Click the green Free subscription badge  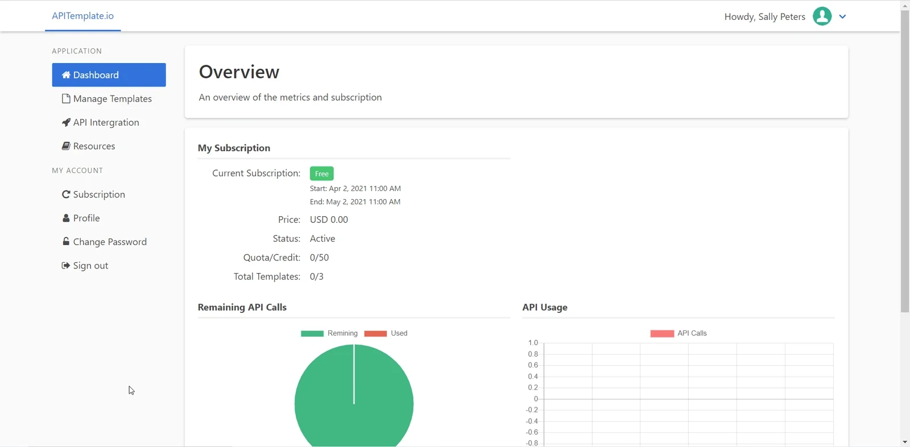(x=321, y=173)
